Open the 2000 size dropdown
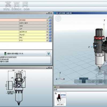This screenshot has width=107, height=107. coord(47,26)
